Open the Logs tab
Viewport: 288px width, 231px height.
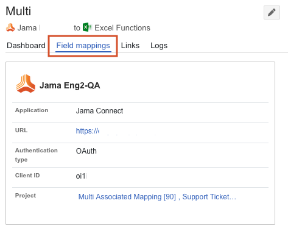159,46
